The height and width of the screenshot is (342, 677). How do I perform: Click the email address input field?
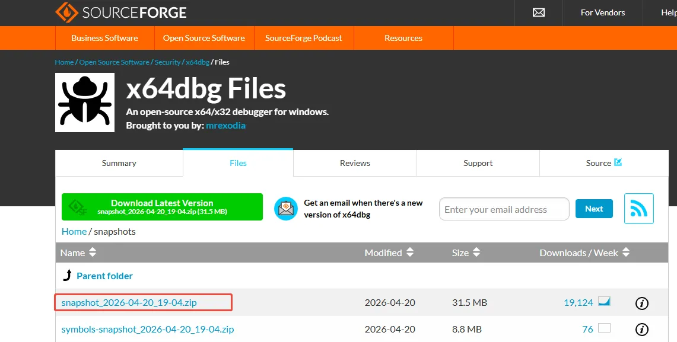point(504,209)
